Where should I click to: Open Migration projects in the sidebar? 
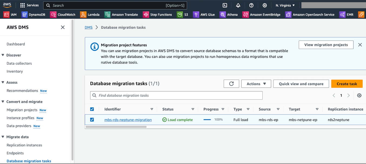pos(22,110)
